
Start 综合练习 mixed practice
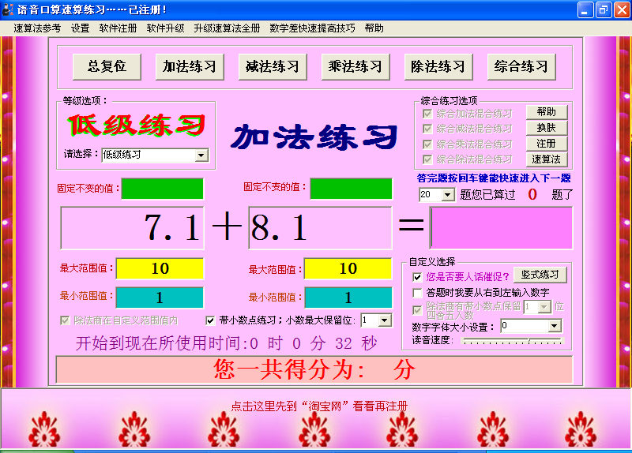tap(521, 66)
